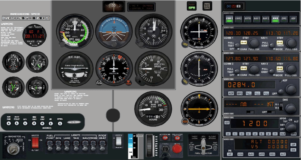This screenshot has width=301, height=160.
Task: Click the magnetic compass at top
Action: pos(114,6)
